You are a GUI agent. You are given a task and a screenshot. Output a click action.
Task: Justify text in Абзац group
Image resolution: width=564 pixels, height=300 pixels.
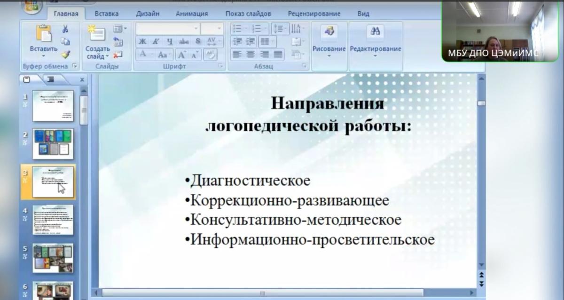click(x=278, y=55)
